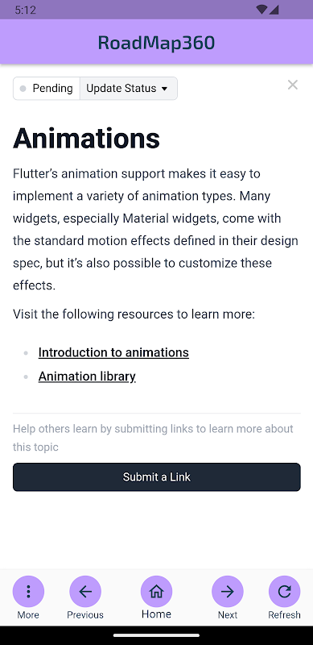Go to Home via house icon
The image size is (313, 645).
click(156, 592)
